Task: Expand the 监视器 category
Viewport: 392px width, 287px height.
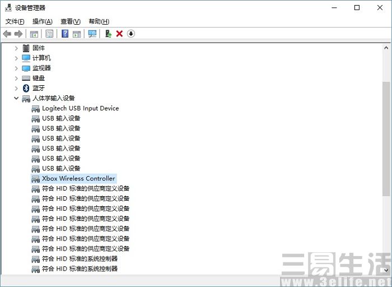Action: [x=16, y=68]
